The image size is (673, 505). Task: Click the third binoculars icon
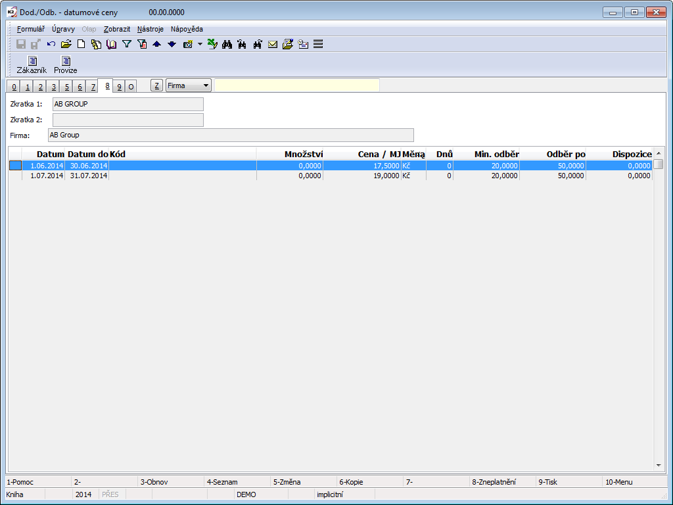pos(258,44)
